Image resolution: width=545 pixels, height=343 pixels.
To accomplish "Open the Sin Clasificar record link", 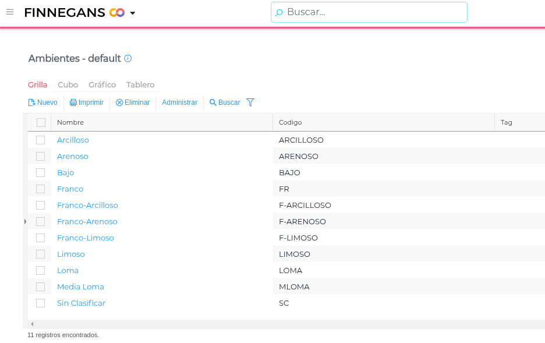I will pos(81,303).
